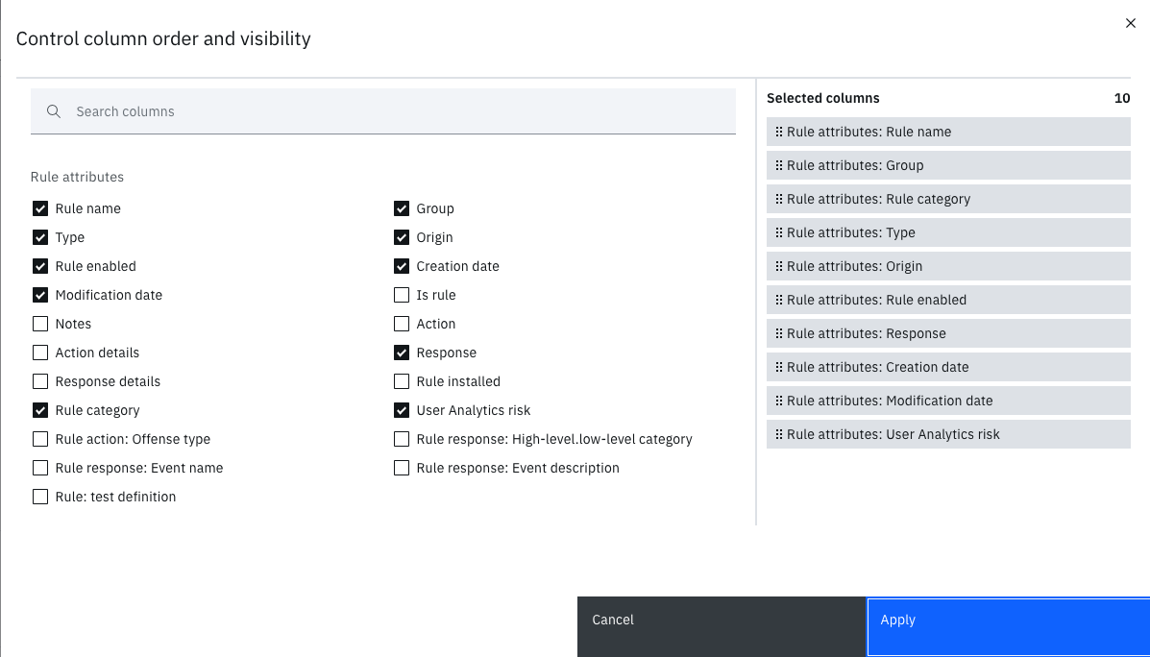Close the column control dialog with X
Screen dimensions: 1150x657
[x=1131, y=23]
